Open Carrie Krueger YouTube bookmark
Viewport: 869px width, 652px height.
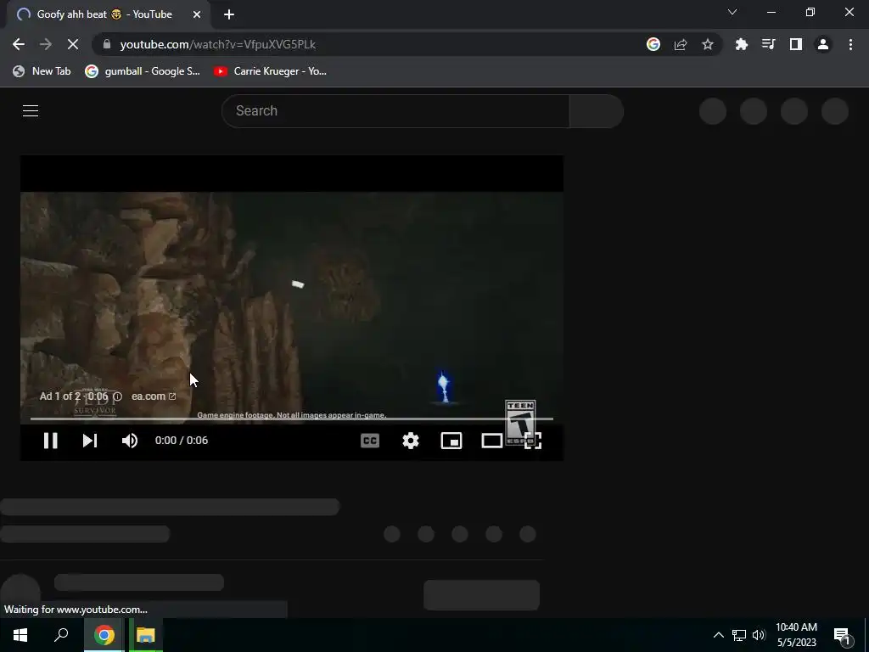tap(271, 71)
